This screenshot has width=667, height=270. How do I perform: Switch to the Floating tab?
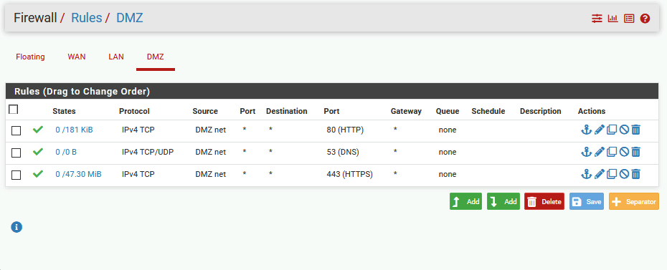30,57
